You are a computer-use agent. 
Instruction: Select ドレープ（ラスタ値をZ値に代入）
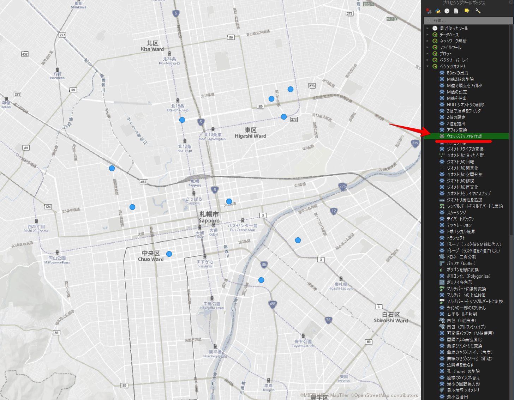473,251
